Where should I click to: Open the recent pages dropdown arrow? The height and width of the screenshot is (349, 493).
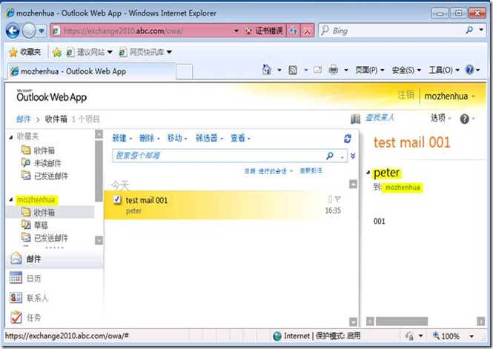click(42, 31)
